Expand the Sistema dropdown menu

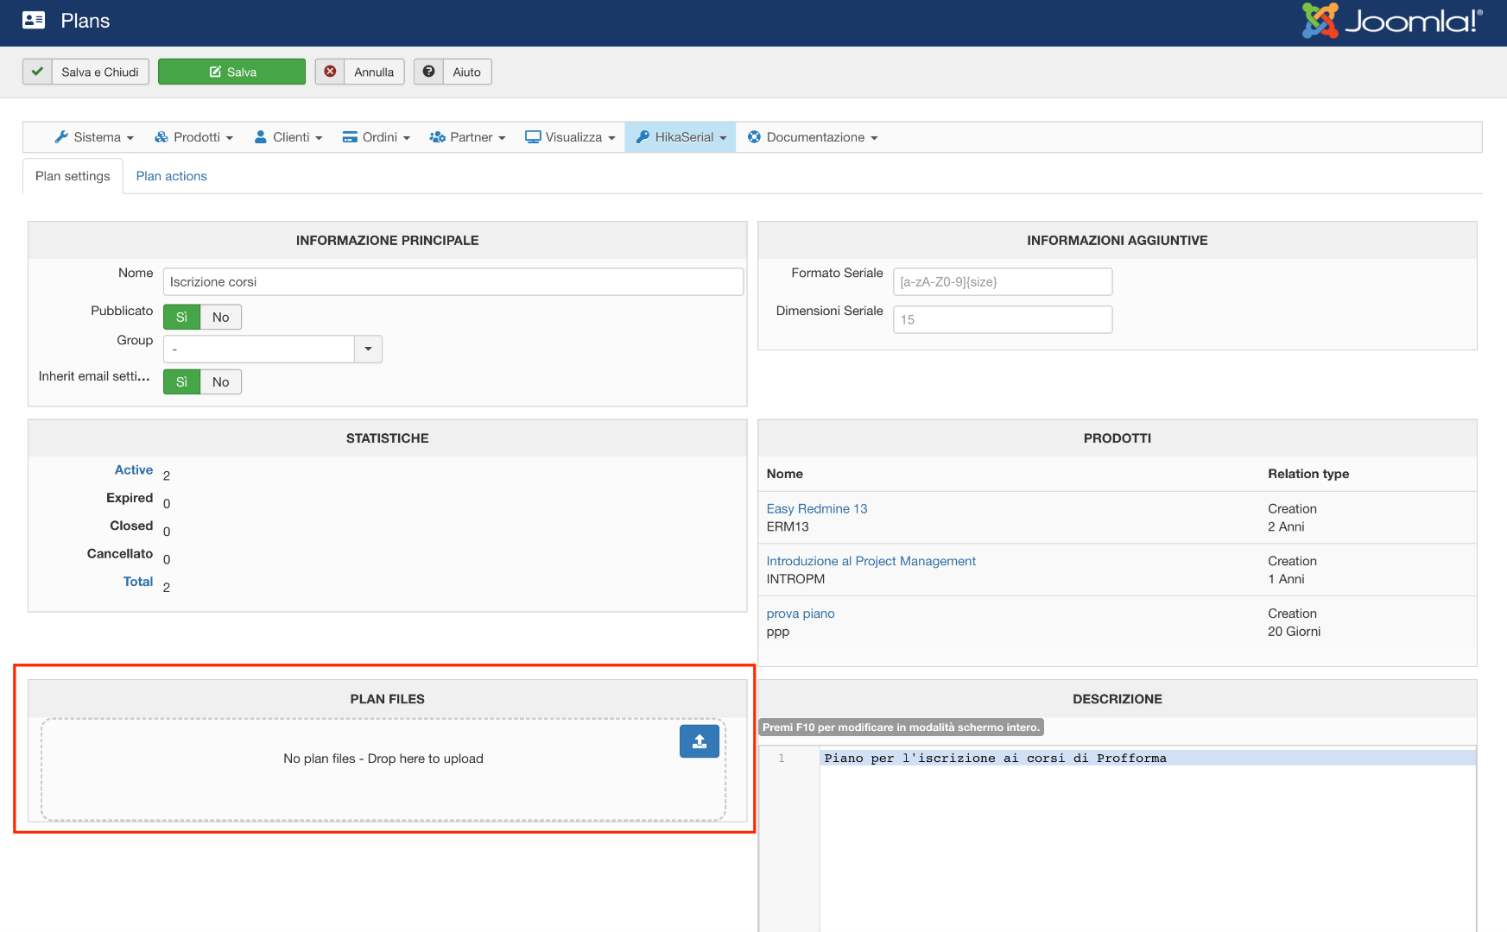(x=94, y=137)
